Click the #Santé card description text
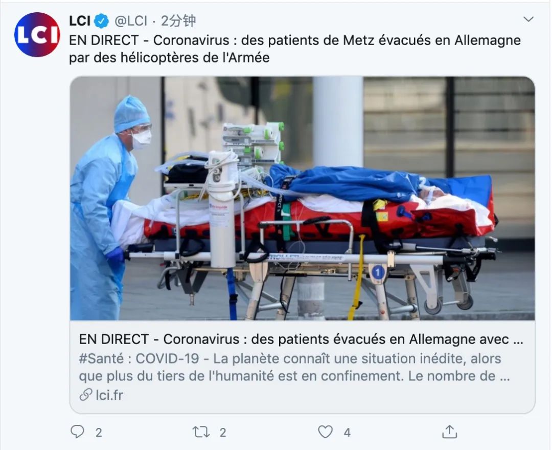 tap(294, 367)
